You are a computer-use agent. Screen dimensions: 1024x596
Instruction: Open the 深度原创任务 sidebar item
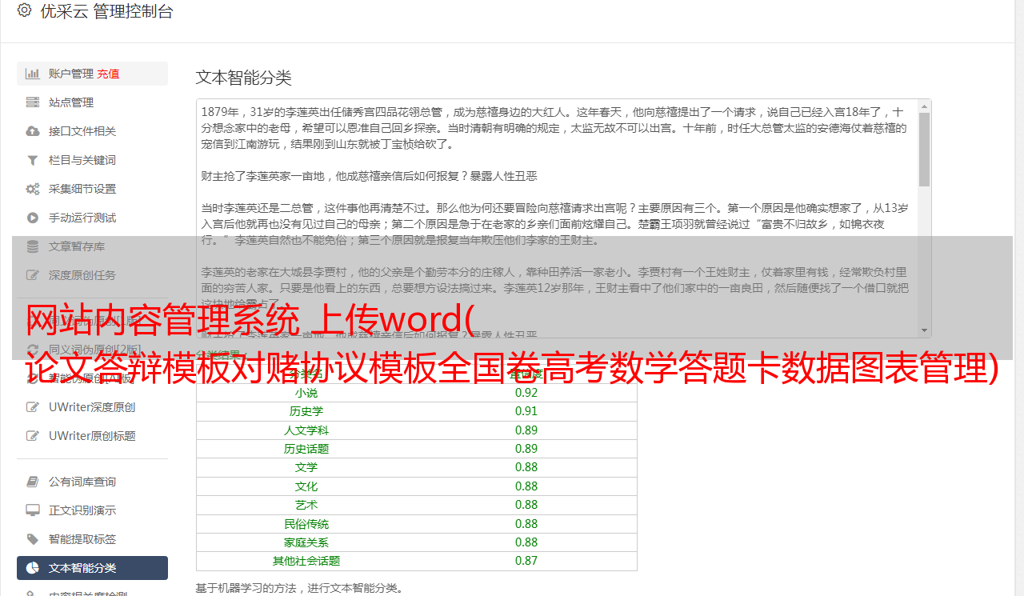(x=92, y=275)
